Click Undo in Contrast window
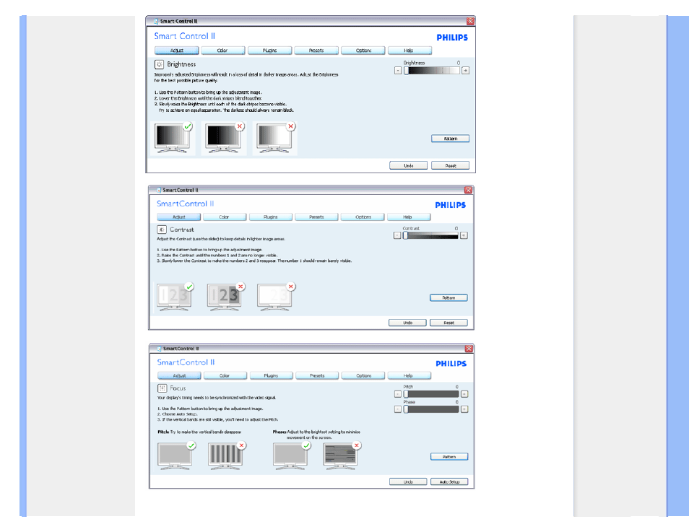689x532 pixels. 407,323
